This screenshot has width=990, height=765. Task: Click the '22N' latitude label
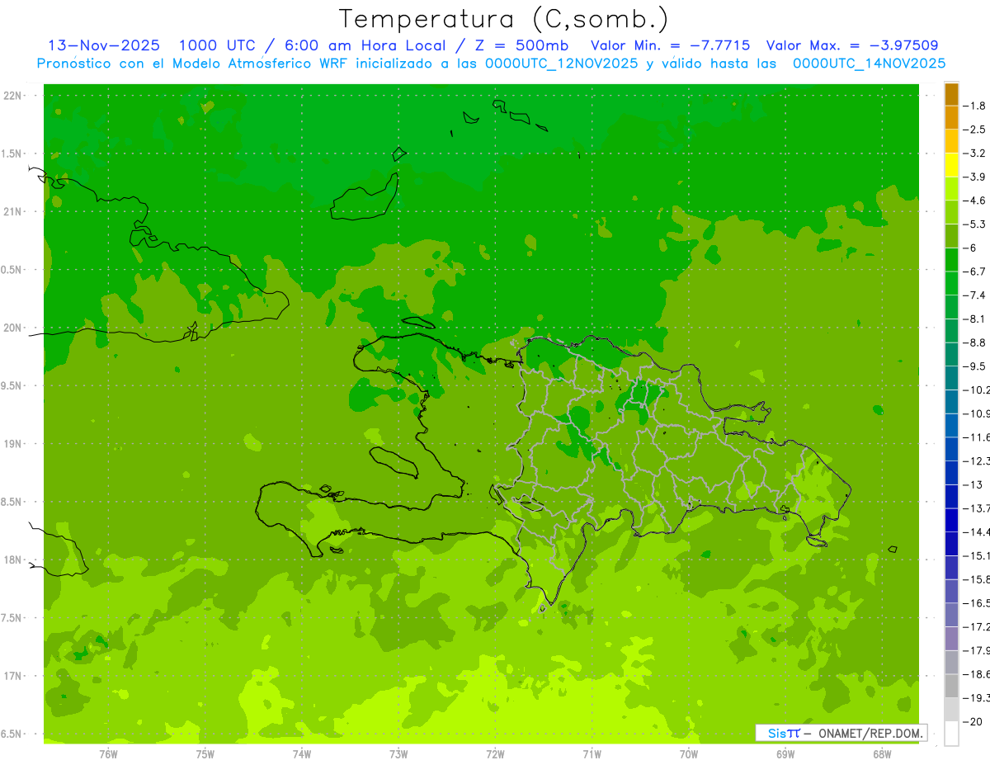[13, 96]
